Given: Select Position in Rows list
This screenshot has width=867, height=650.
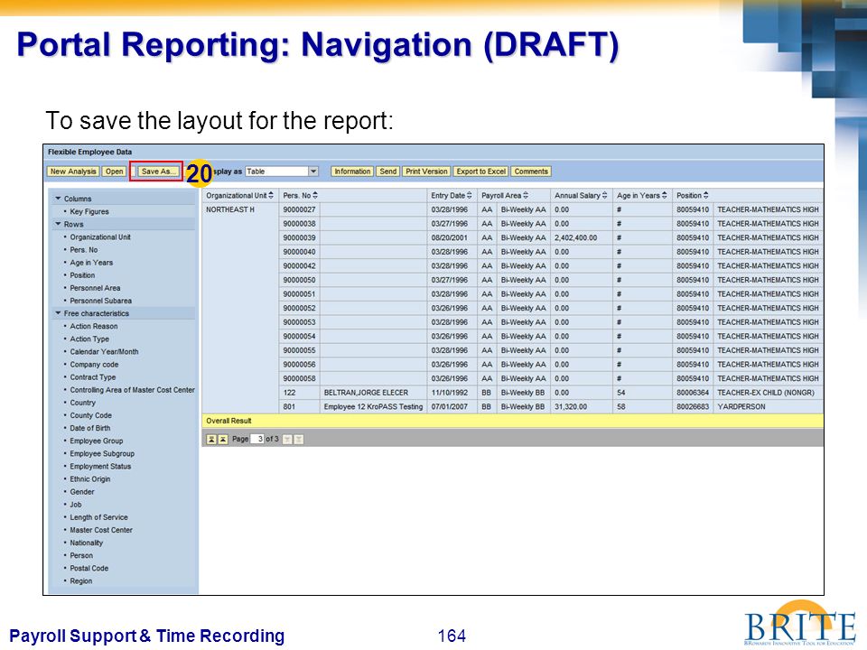Looking at the screenshot, I should (82, 274).
